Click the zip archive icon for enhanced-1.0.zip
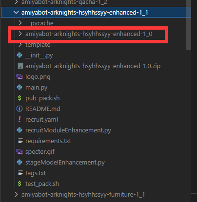Screen dimensions: 197x202 [x=20, y=66]
